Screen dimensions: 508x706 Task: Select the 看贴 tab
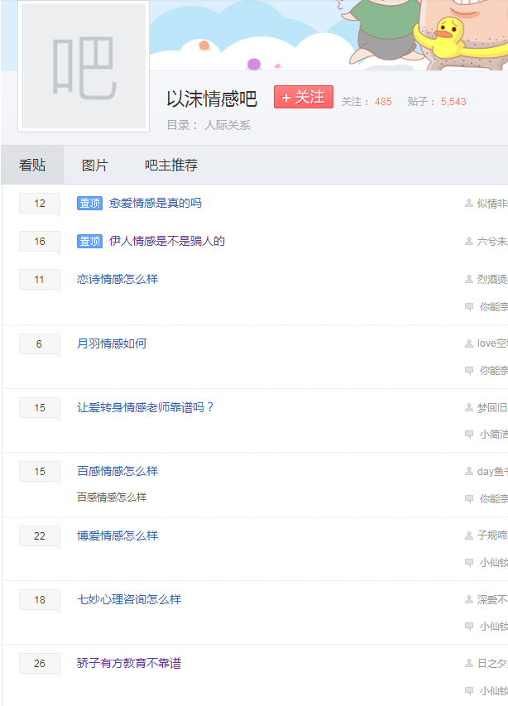(32, 166)
